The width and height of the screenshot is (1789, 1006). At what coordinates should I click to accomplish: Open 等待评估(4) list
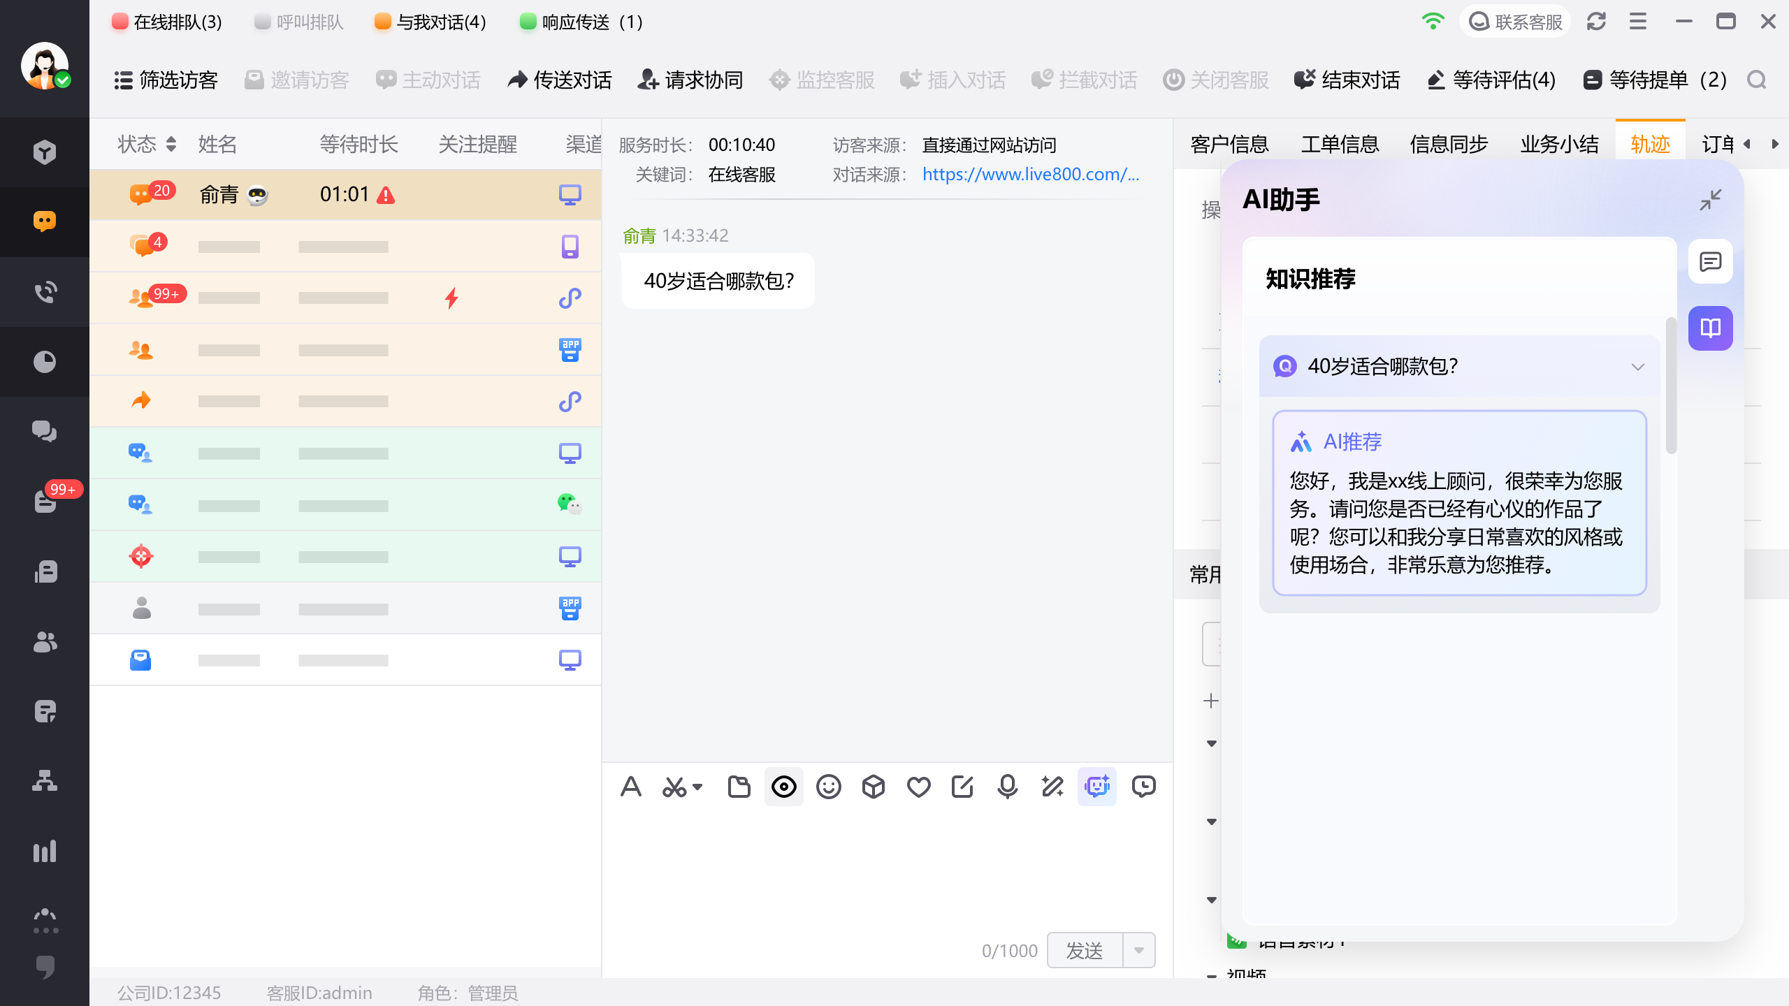tap(1491, 80)
